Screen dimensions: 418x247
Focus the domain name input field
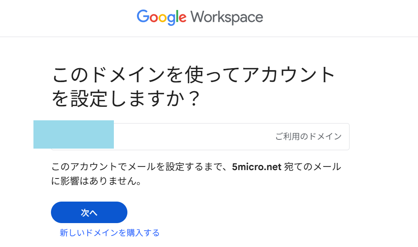[x=191, y=137]
